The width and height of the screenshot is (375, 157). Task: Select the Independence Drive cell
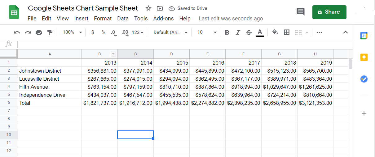tap(50, 95)
